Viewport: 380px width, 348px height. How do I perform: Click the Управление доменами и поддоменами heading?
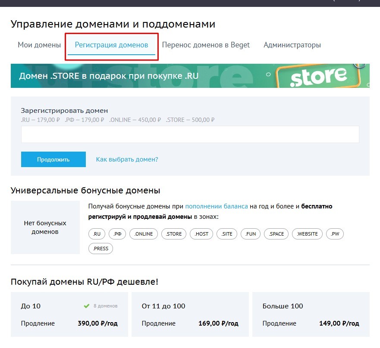point(113,24)
